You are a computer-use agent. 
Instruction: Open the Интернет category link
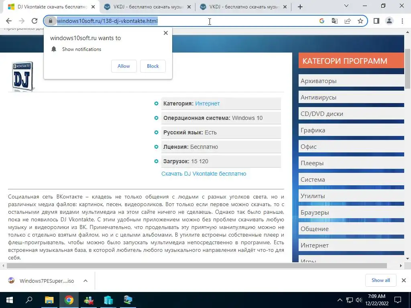click(208, 103)
